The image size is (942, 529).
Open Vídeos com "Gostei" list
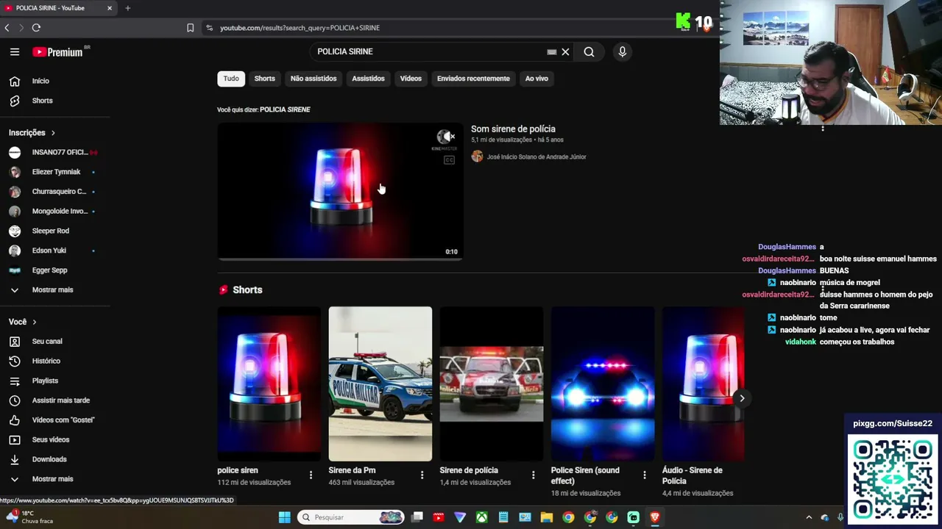(x=63, y=420)
